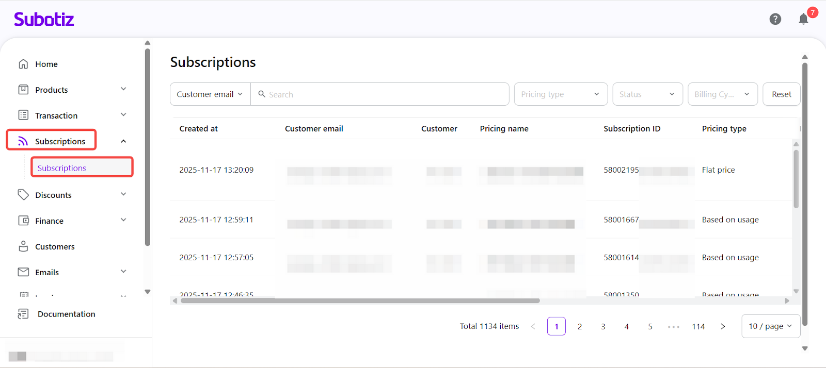
Task: Change the 10 / page size selector
Action: tap(770, 326)
